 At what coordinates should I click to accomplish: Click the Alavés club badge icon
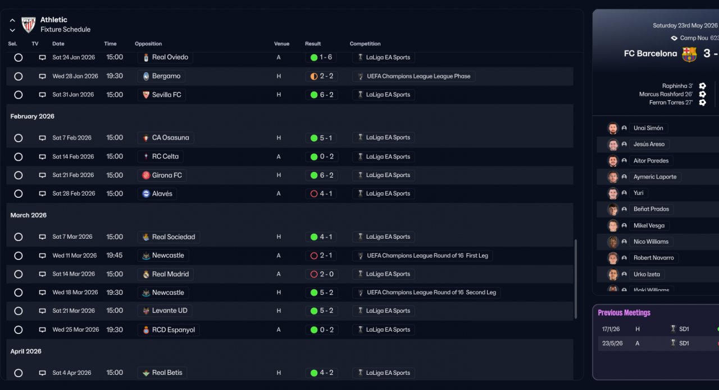146,193
